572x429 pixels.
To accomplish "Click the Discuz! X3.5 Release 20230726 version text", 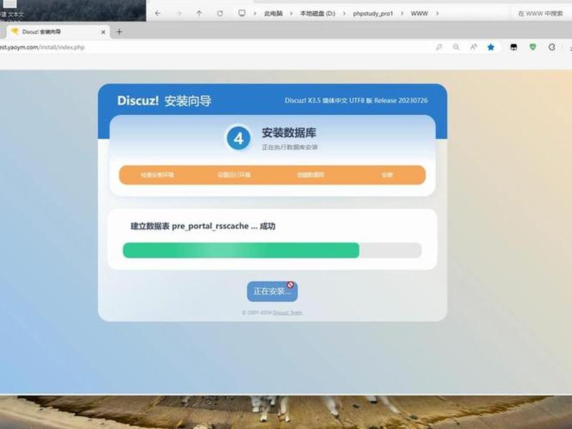I will (x=356, y=100).
